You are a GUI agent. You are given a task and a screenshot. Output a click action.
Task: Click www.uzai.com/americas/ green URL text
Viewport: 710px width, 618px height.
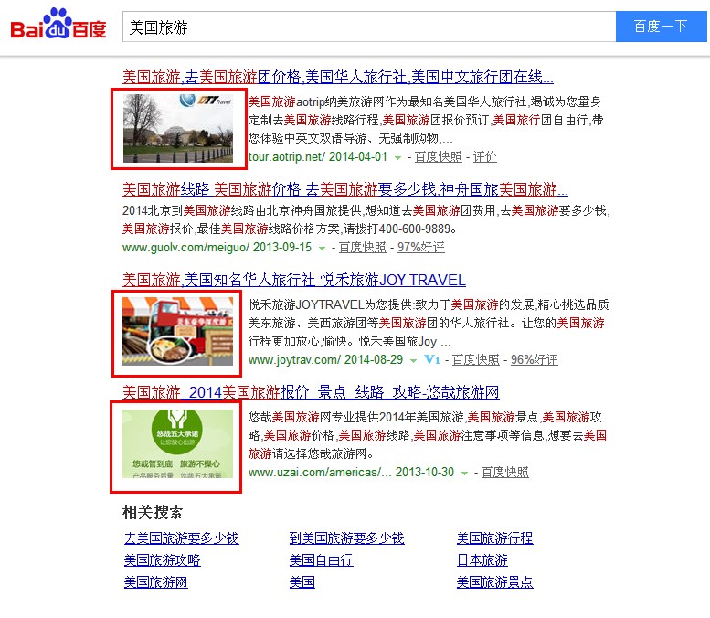[x=320, y=472]
